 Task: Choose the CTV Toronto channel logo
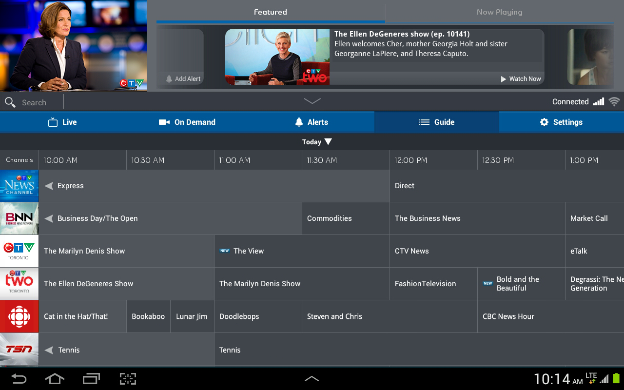point(19,251)
